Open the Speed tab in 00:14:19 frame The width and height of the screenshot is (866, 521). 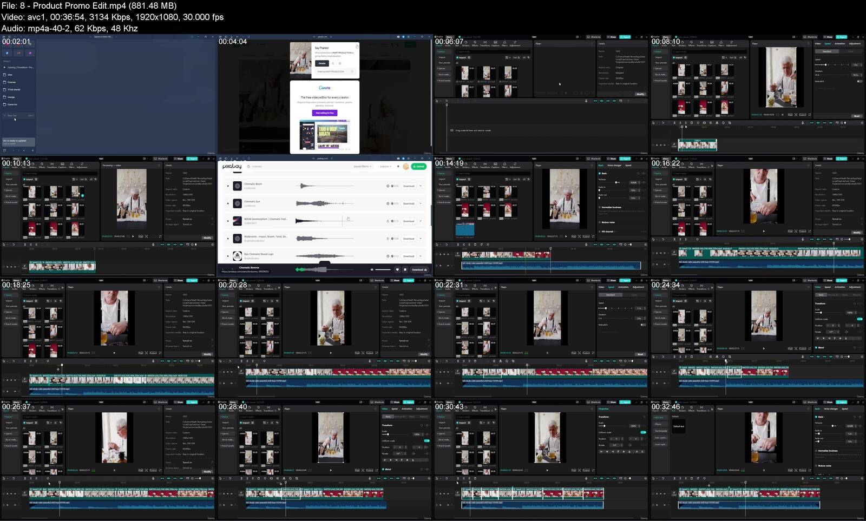coord(628,166)
